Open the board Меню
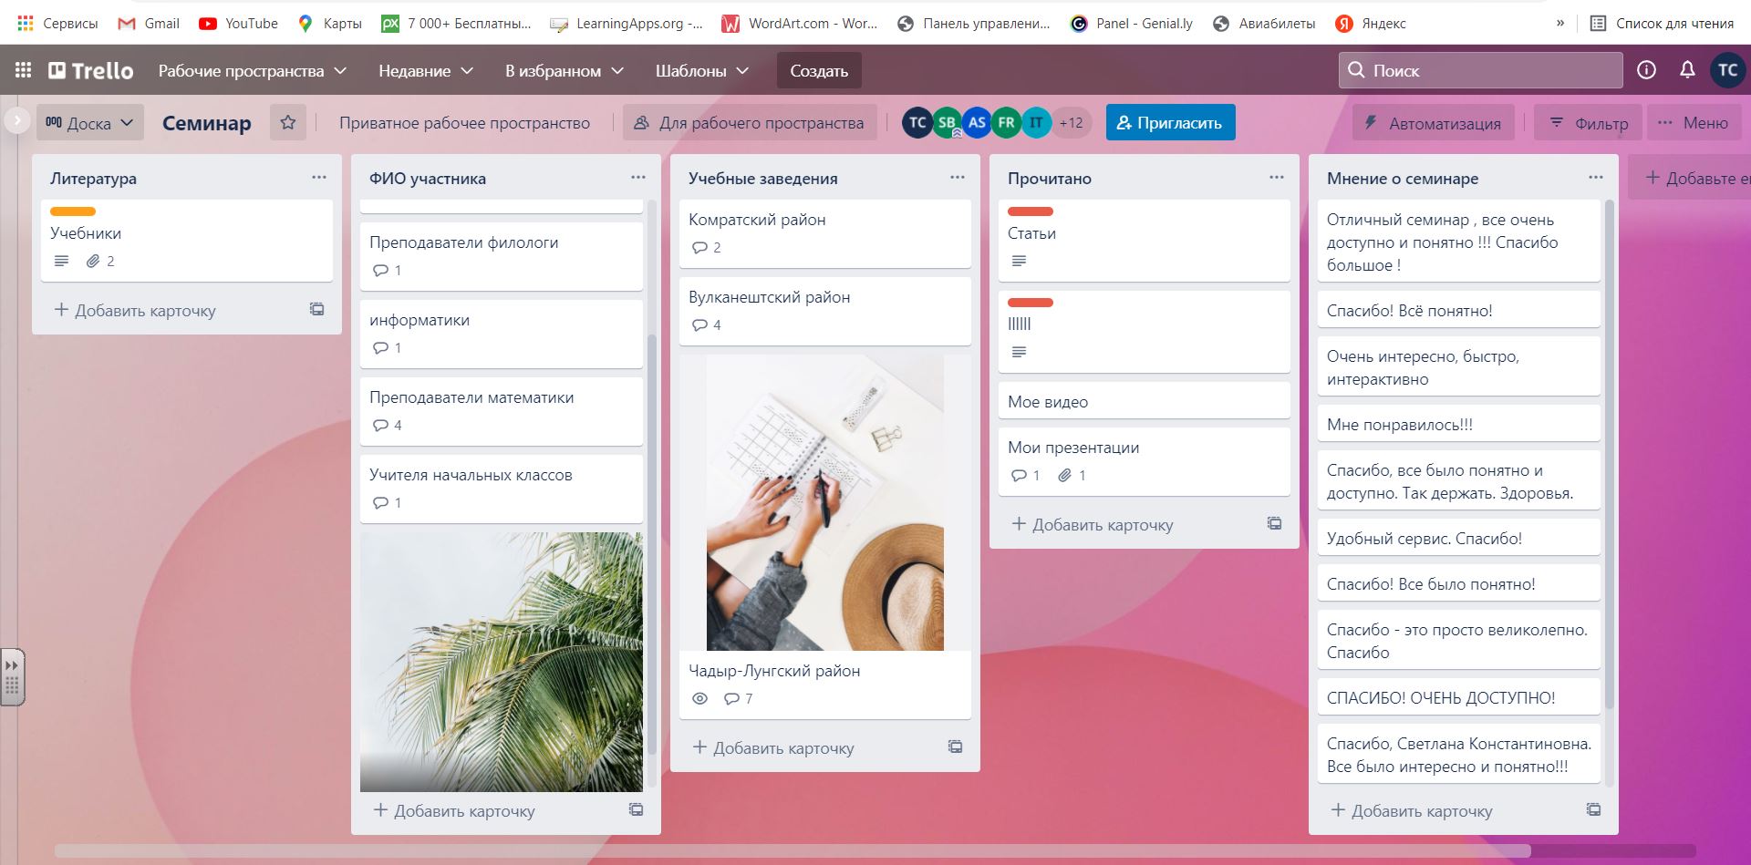Viewport: 1751px width, 865px height. (x=1694, y=122)
